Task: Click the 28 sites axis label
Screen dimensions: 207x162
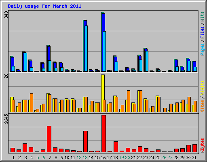Action: pyautogui.click(x=6, y=76)
